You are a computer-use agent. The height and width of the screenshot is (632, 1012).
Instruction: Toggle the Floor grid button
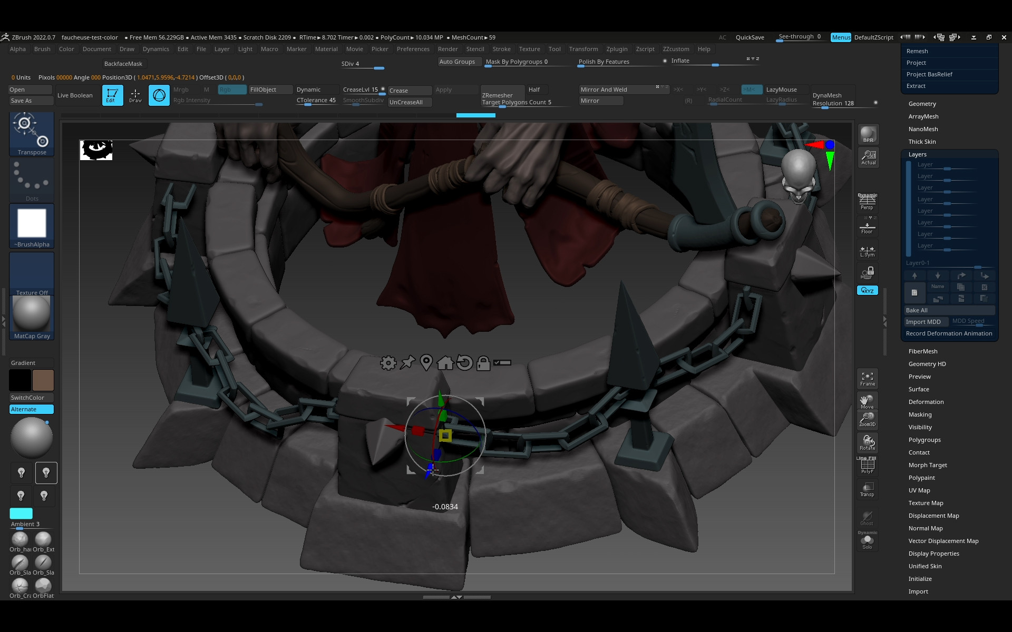pyautogui.click(x=867, y=226)
